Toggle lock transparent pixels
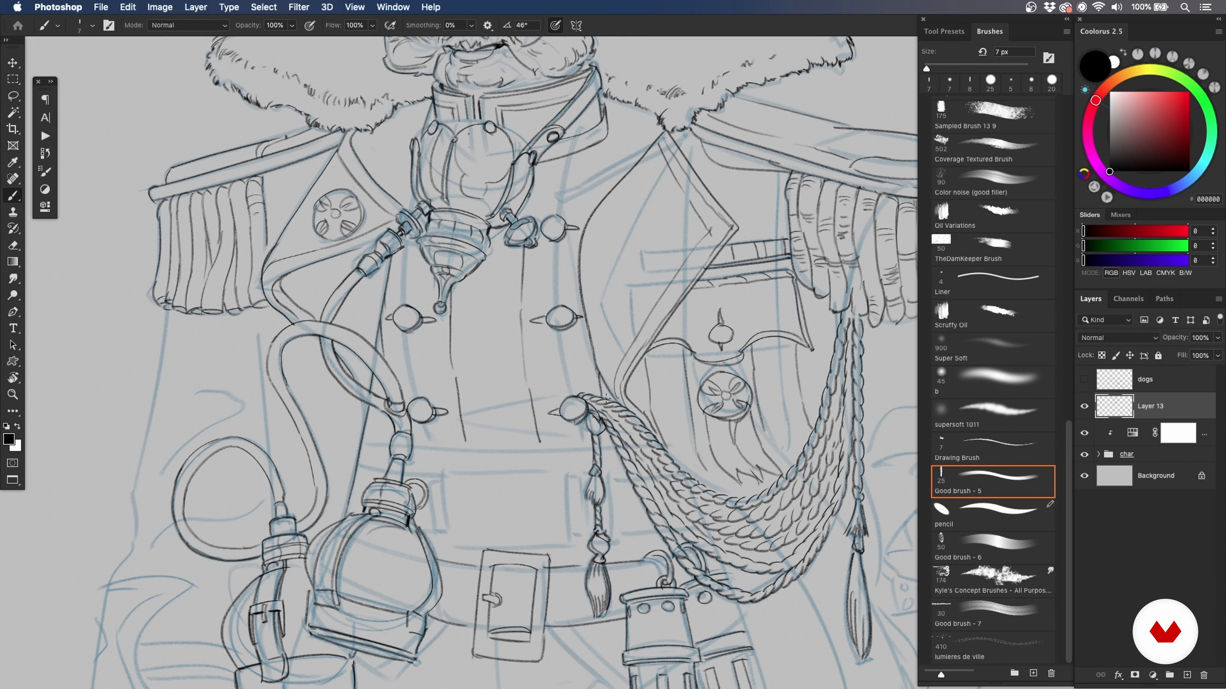The image size is (1226, 689). (1102, 355)
